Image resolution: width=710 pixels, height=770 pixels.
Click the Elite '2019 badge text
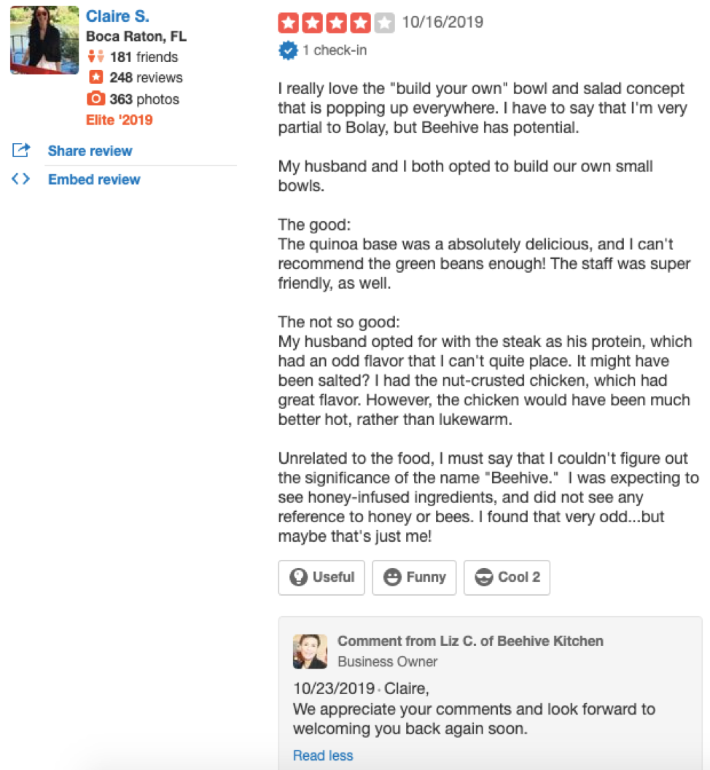(120, 120)
